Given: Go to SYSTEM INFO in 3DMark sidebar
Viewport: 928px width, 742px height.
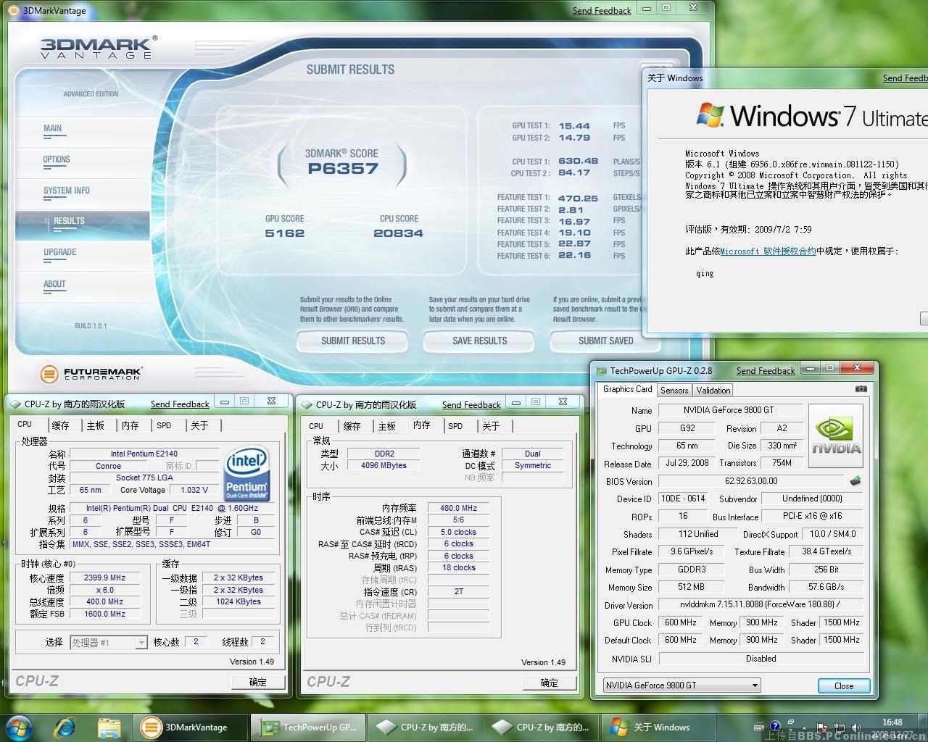Looking at the screenshot, I should (x=67, y=191).
